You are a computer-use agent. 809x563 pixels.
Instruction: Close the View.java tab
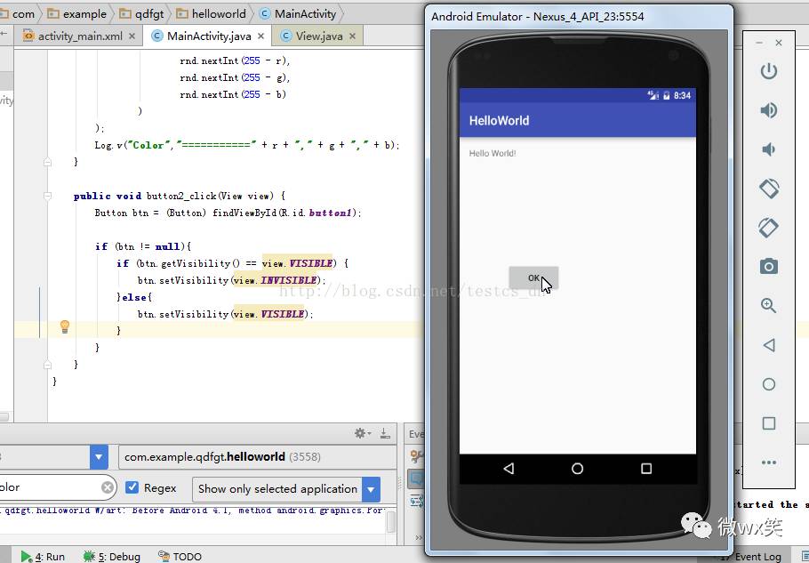pos(352,36)
